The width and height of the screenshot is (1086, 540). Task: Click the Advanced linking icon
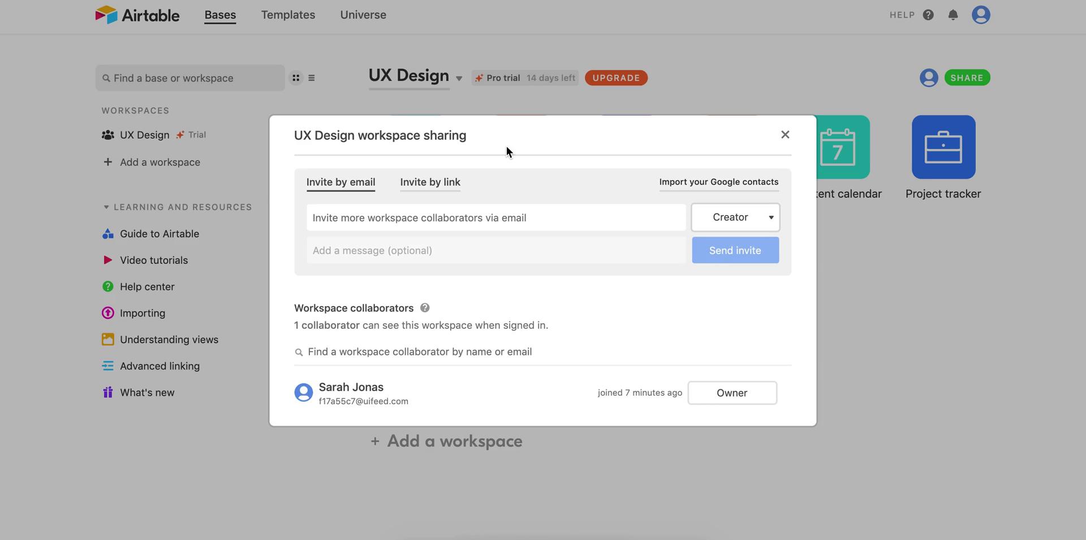[107, 366]
